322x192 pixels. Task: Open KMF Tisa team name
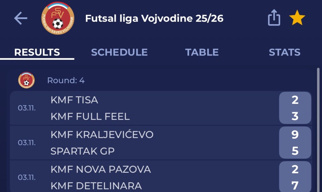click(74, 100)
